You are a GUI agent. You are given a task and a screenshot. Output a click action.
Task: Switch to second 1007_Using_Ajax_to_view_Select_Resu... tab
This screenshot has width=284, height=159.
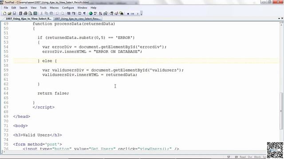(78, 19)
